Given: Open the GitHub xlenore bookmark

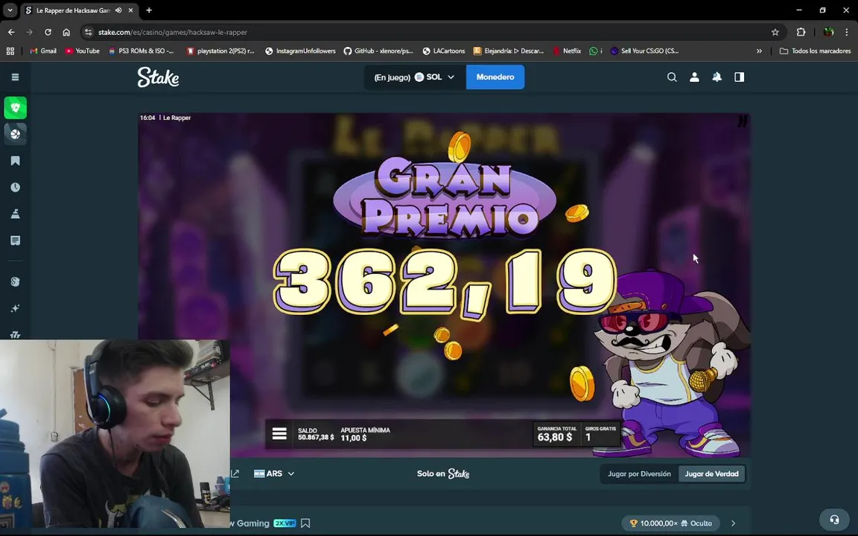Looking at the screenshot, I should pyautogui.click(x=378, y=51).
